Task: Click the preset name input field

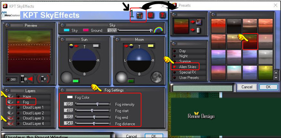Action: point(203,88)
